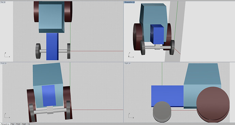Open the Perspective viewport dropdown arrow
Screen dimensions: 235x125
click(134, 2)
